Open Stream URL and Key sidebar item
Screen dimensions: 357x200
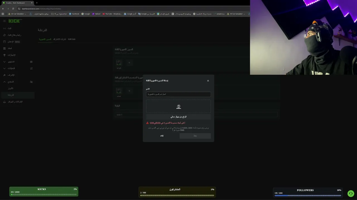(x=17, y=35)
